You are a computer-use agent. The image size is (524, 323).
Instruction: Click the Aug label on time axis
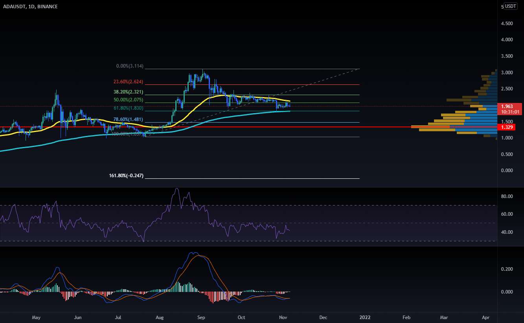[x=160, y=317]
